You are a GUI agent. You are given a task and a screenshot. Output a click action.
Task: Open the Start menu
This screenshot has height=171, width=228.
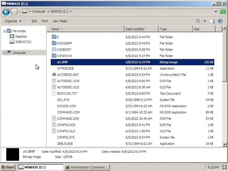tap(8, 167)
